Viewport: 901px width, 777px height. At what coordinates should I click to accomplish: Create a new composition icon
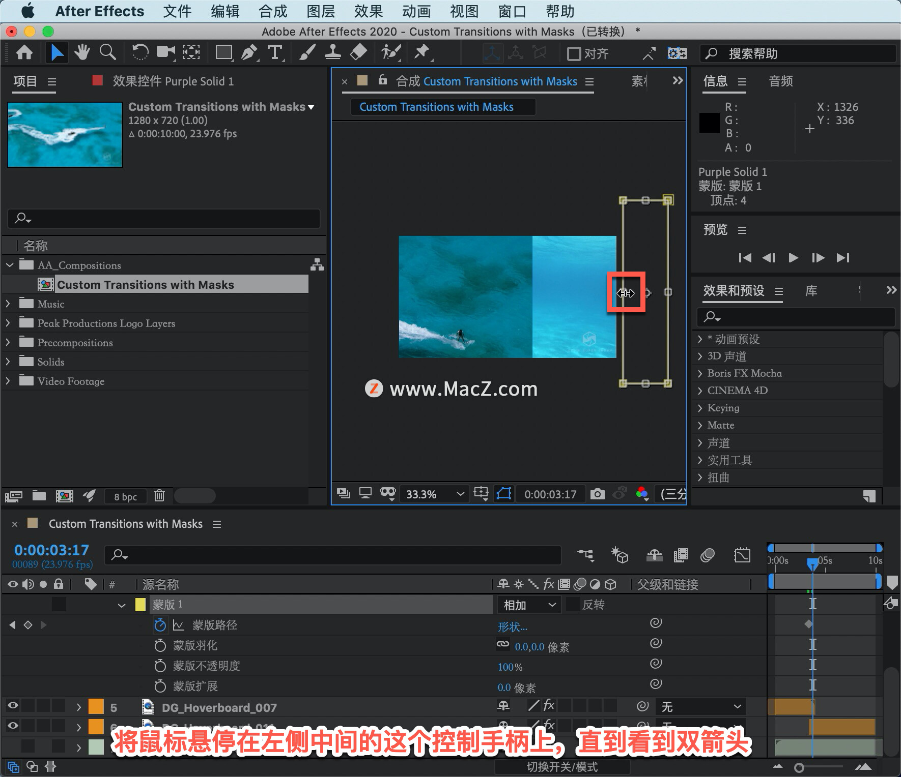click(64, 496)
